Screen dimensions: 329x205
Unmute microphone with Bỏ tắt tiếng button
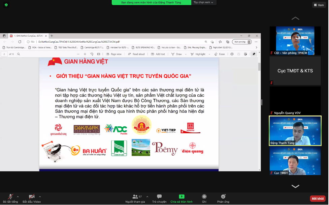(x=10, y=199)
